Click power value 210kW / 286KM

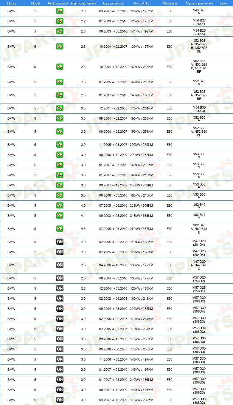142,380
